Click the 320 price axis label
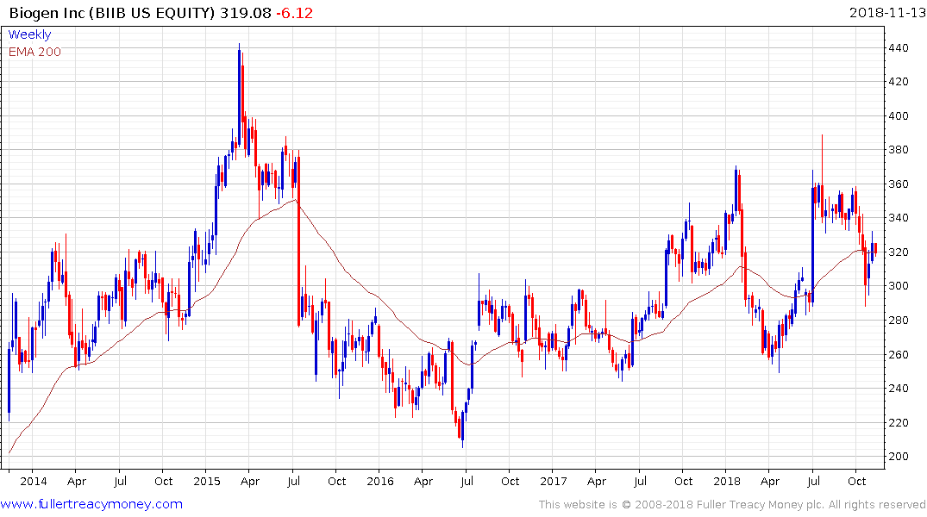Screen dimensions: 927x517 click(899, 252)
